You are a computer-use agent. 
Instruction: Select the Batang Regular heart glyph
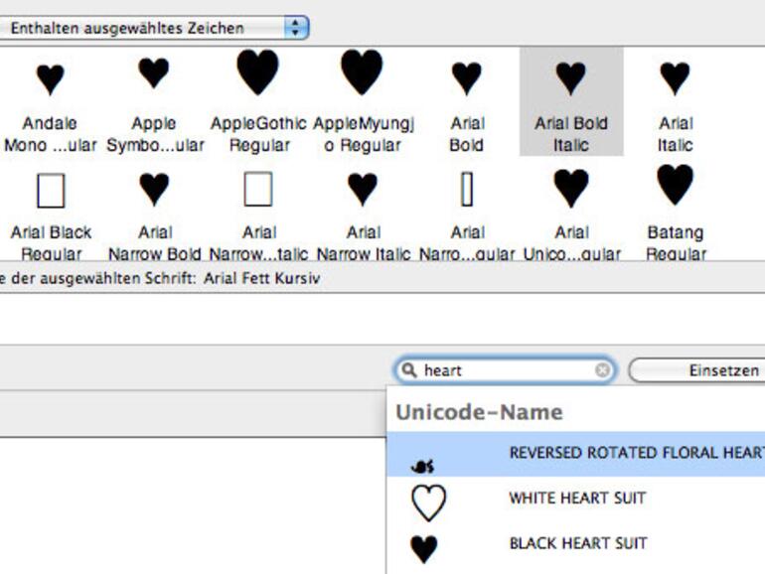pyautogui.click(x=676, y=185)
